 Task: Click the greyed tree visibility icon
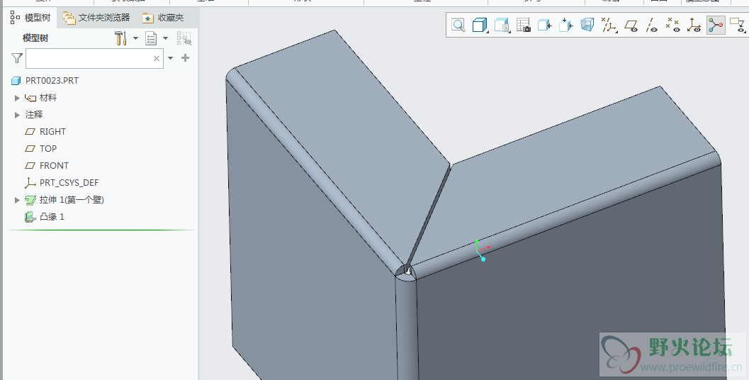(x=184, y=38)
